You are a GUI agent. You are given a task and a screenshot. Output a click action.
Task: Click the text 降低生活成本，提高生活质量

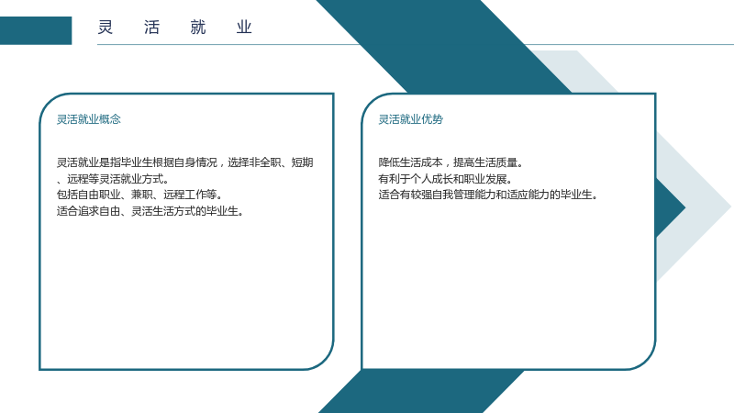click(450, 162)
